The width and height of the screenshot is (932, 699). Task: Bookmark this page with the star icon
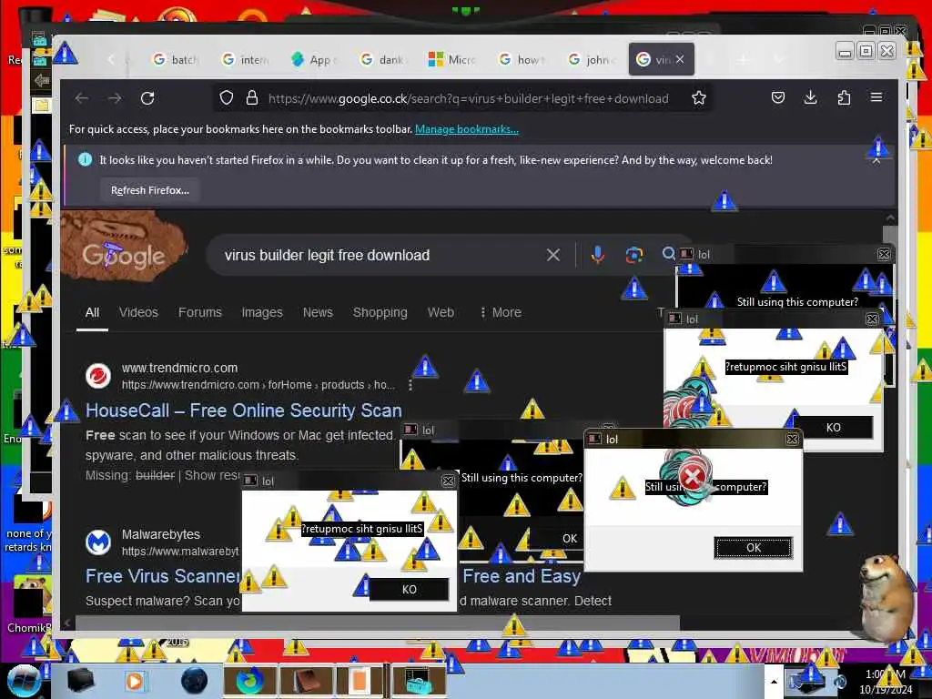click(x=699, y=98)
